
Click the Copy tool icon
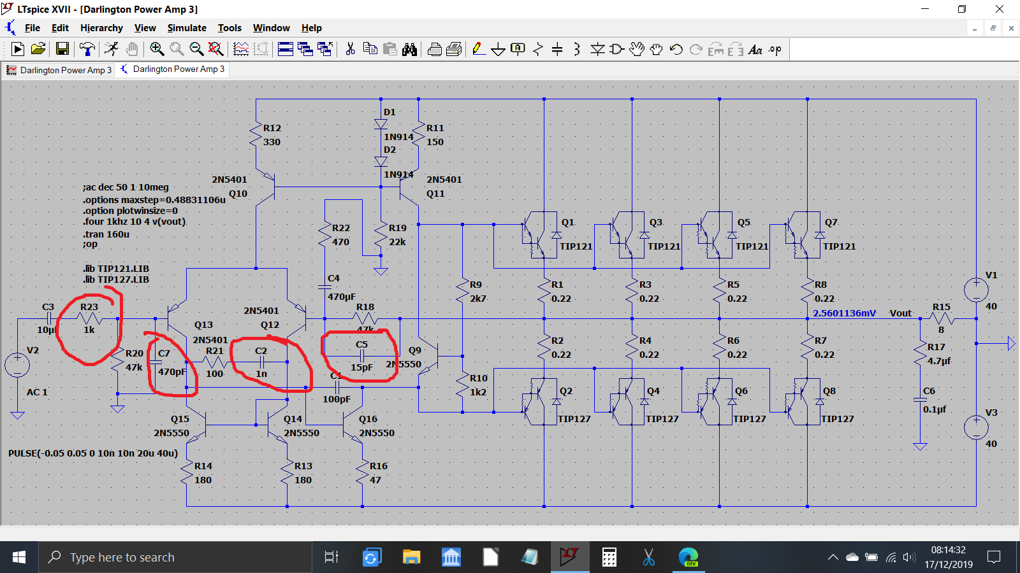tap(370, 49)
